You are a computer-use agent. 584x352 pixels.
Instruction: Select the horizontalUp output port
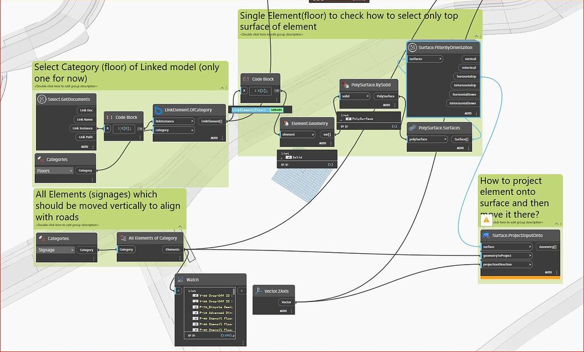[x=465, y=76]
